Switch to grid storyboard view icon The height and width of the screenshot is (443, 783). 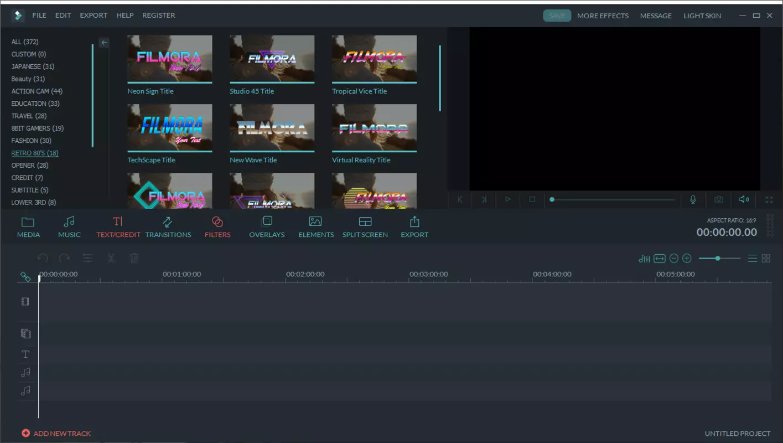coord(766,259)
